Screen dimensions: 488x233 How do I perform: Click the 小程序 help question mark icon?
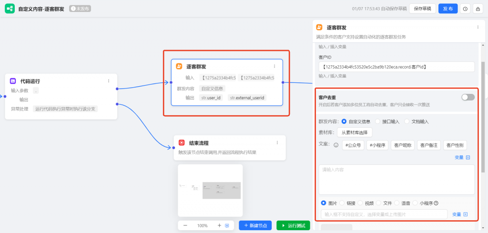point(436,203)
